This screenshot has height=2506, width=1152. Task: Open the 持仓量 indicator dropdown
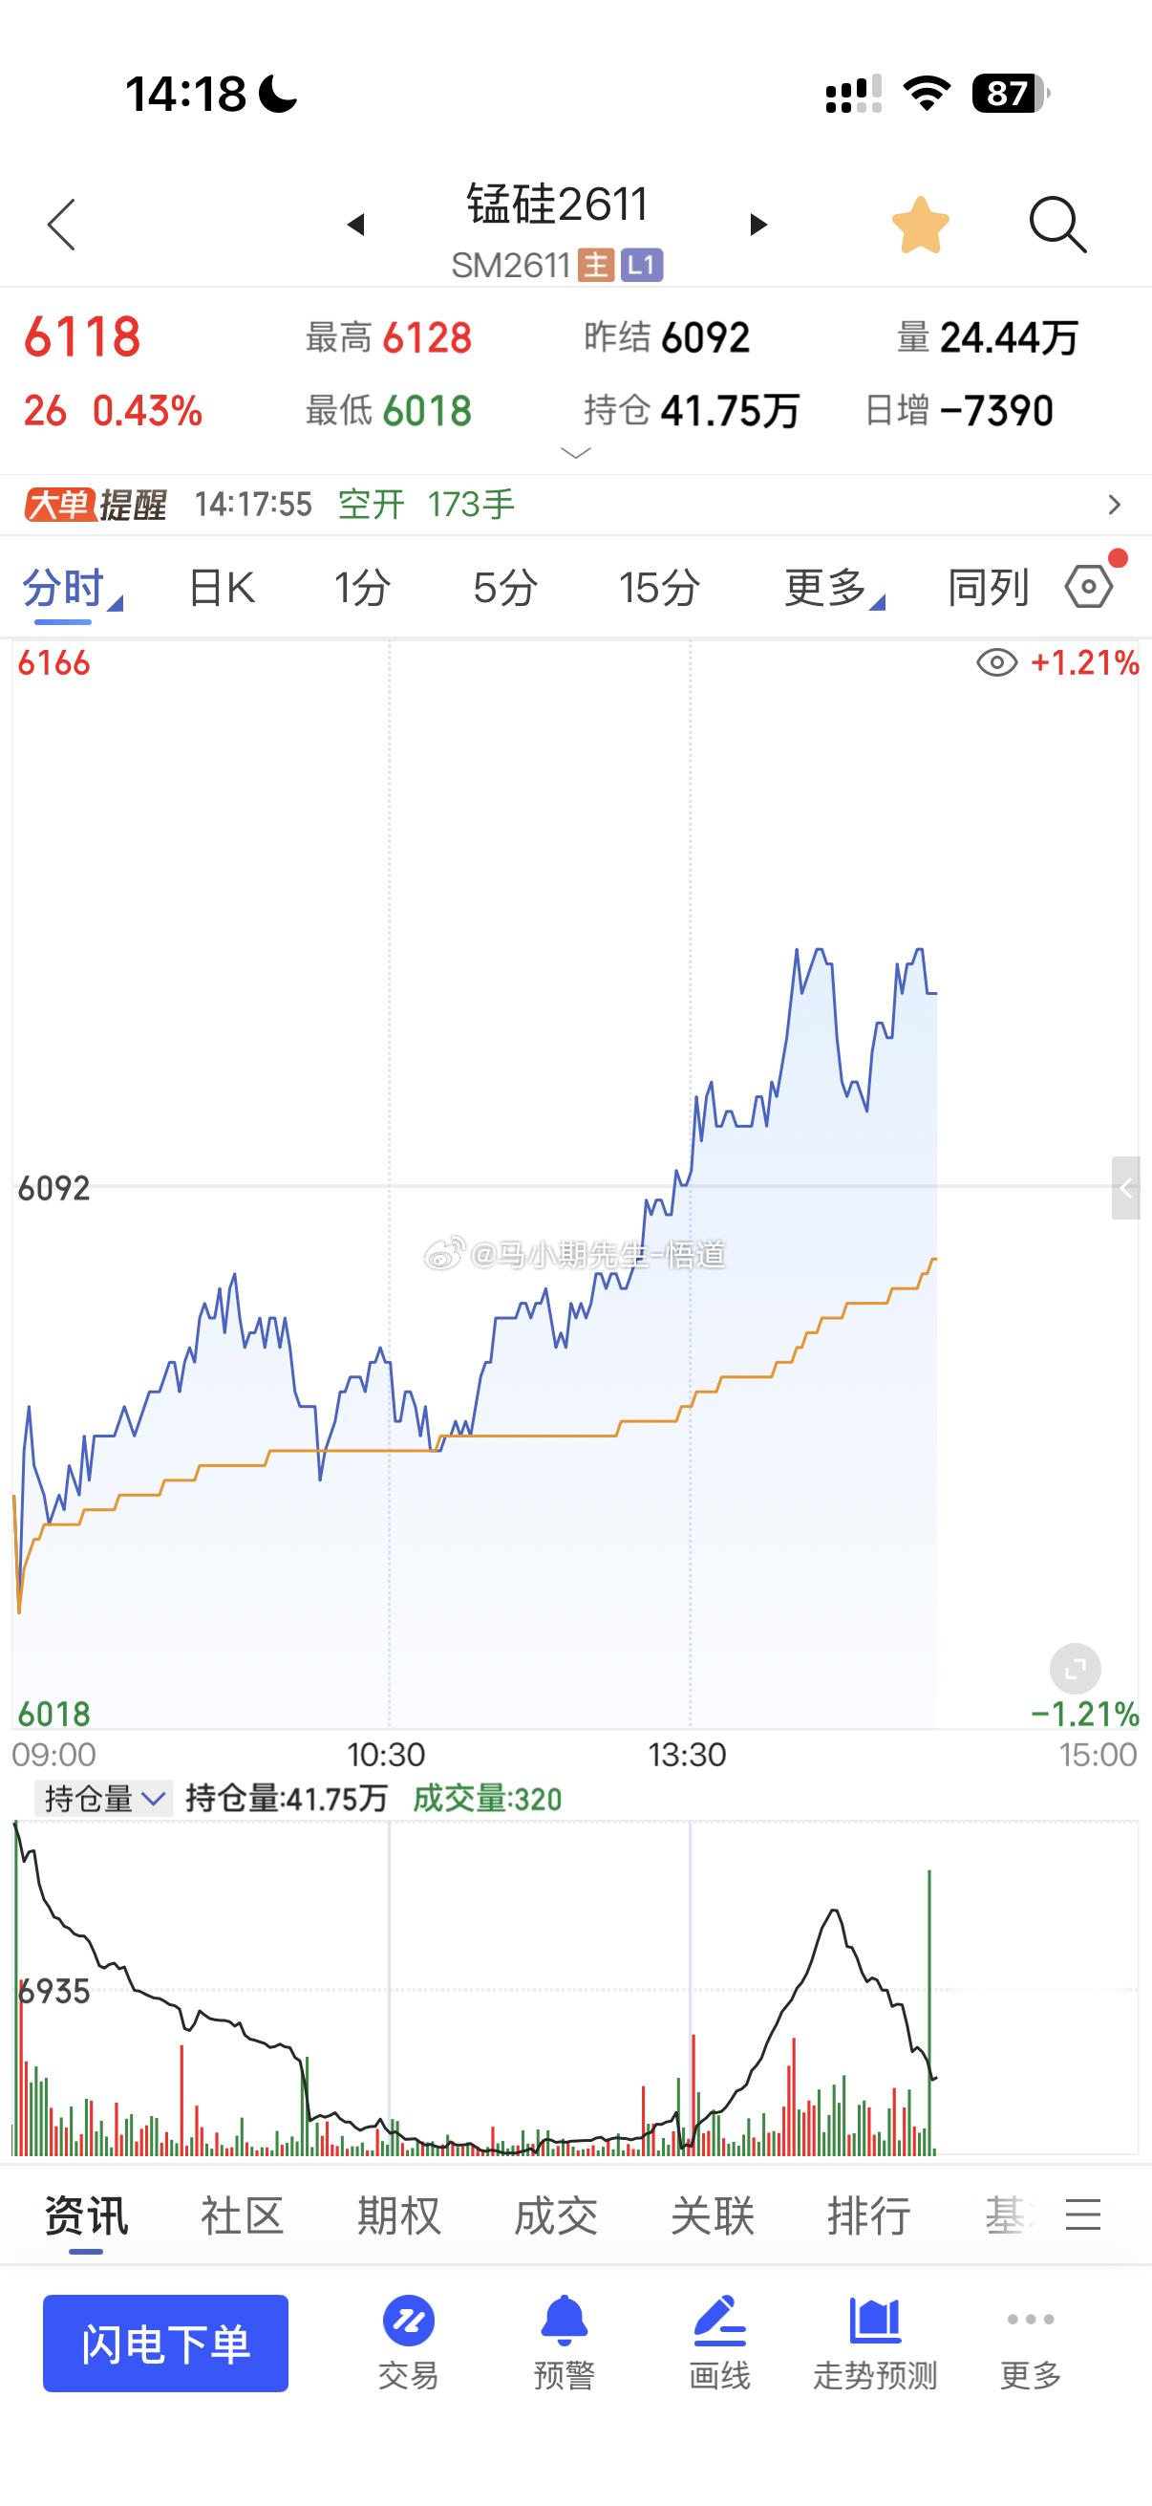103,1800
